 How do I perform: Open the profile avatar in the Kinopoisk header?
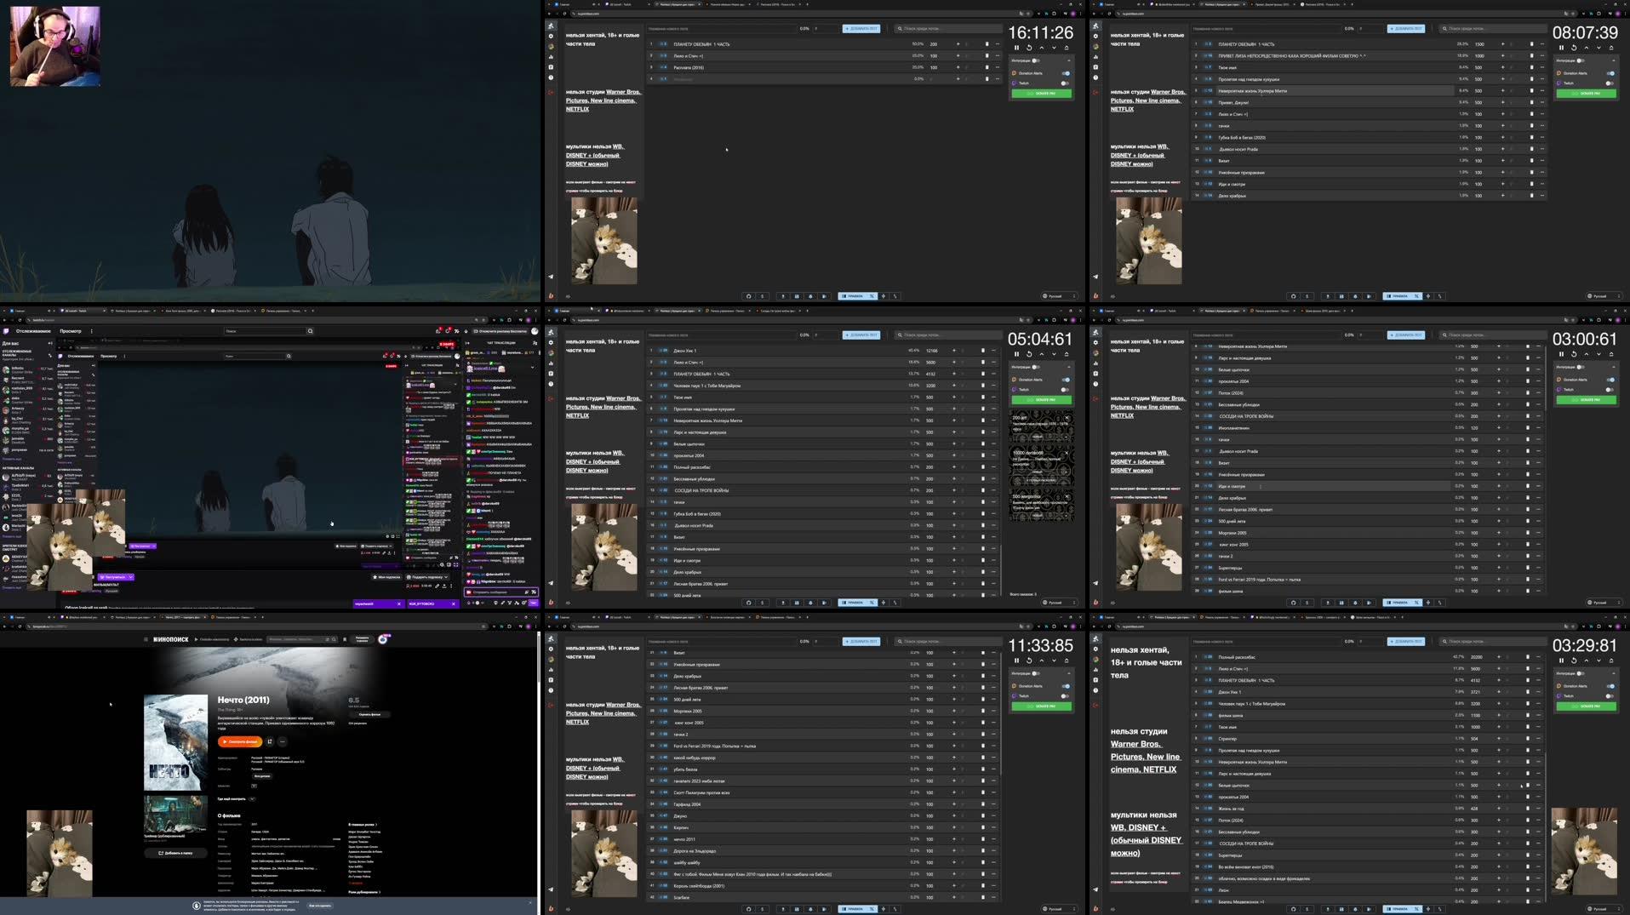tap(384, 639)
